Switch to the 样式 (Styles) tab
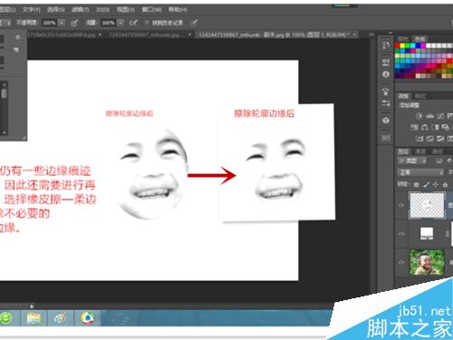The height and width of the screenshot is (340, 453). [x=420, y=96]
